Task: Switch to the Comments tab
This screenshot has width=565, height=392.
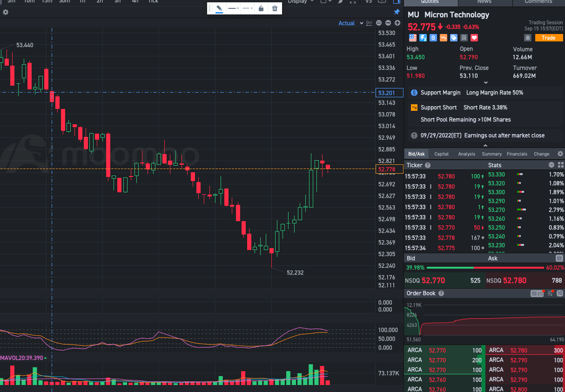Action: (538, 2)
